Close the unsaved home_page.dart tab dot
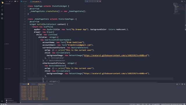The width and height of the screenshot is (186, 105). click(41, 1)
